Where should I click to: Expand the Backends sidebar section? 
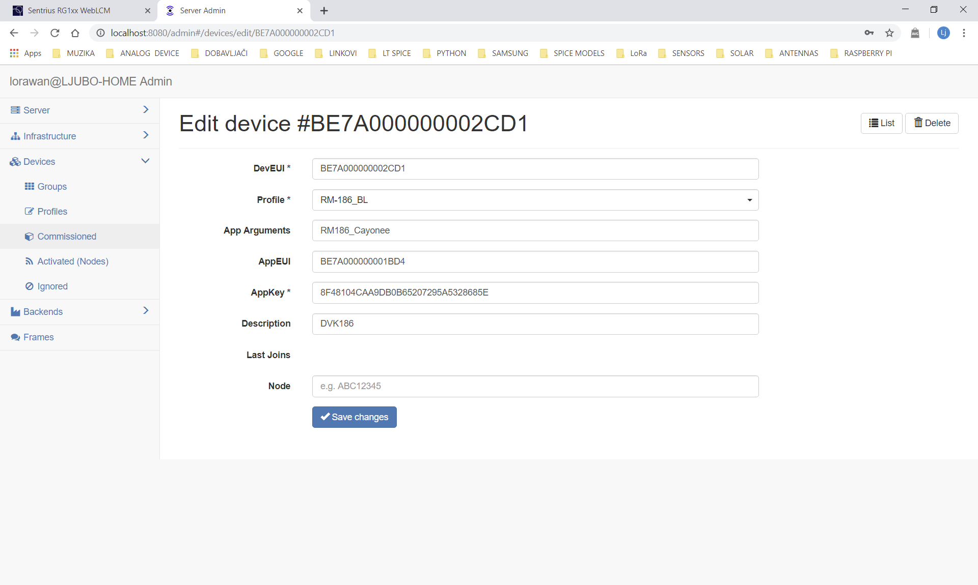pos(79,312)
